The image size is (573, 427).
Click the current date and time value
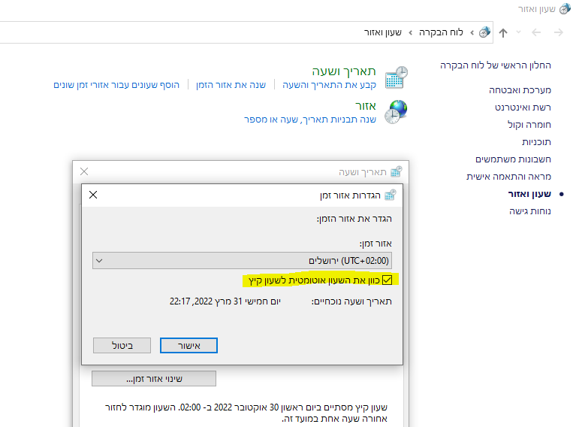tap(225, 301)
